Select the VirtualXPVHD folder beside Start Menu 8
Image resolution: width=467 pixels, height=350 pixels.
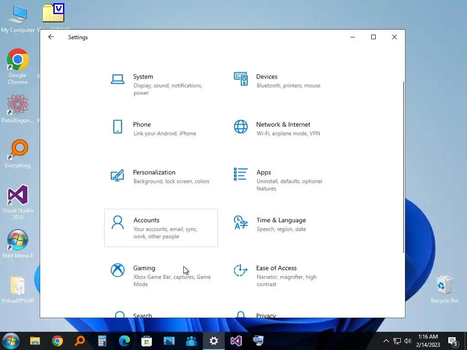click(x=18, y=289)
